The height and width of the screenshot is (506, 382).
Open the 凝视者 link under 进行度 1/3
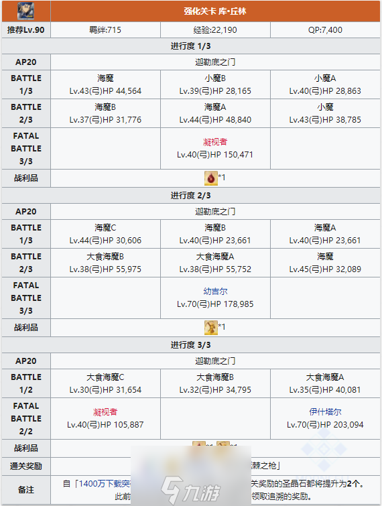[215, 142]
